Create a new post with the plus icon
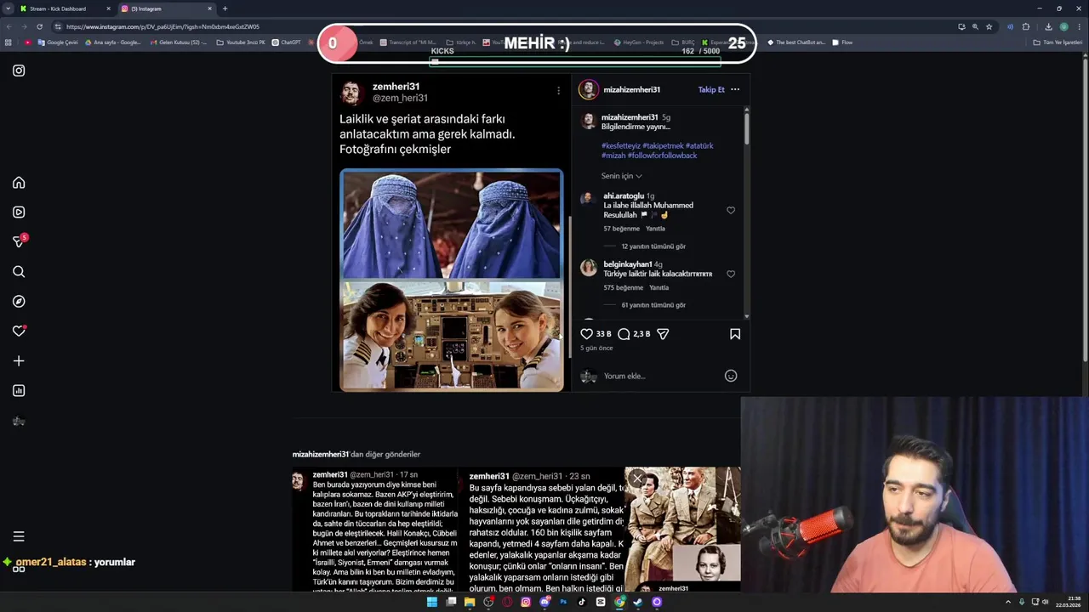 click(x=19, y=361)
